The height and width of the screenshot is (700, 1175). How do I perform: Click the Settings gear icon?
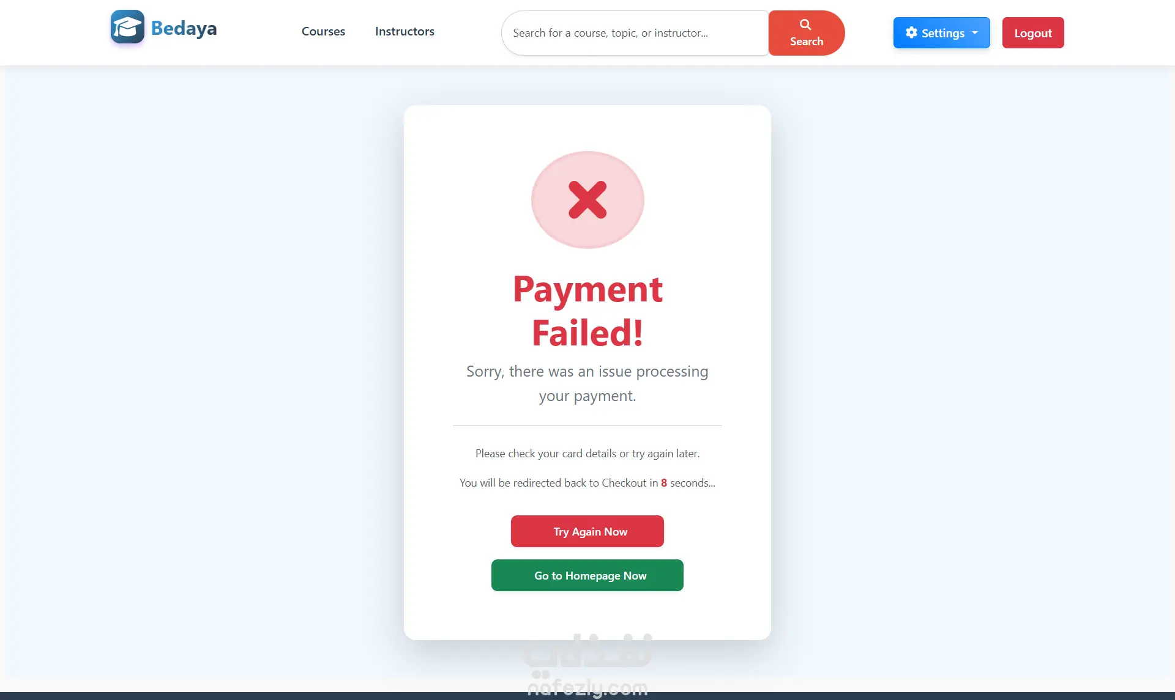(911, 32)
